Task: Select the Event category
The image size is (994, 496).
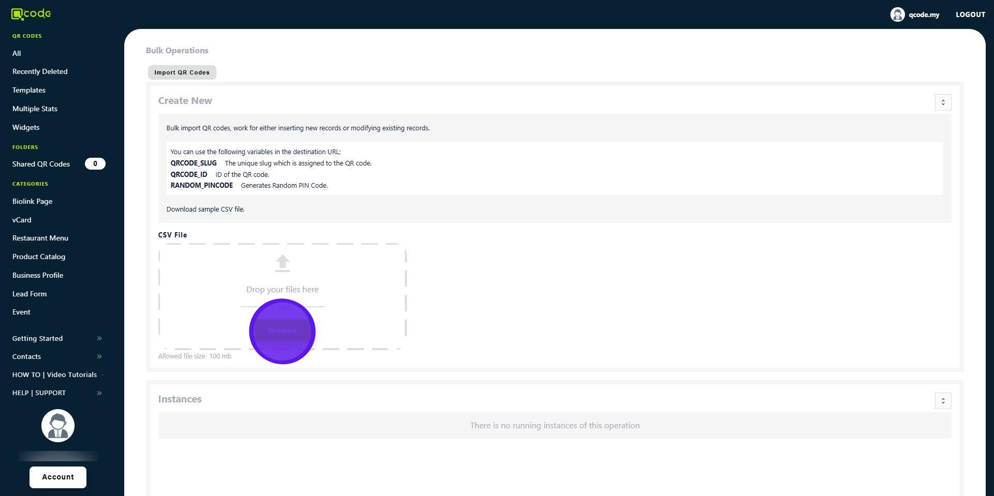Action: pyautogui.click(x=21, y=312)
